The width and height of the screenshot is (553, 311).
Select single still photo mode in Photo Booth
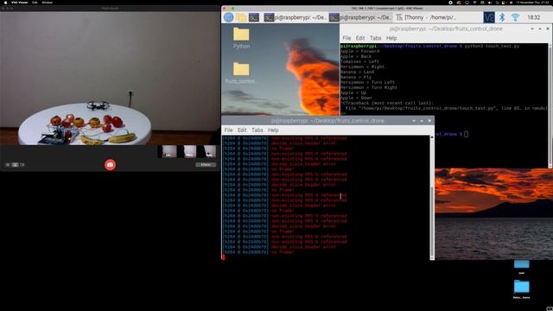(x=16, y=165)
